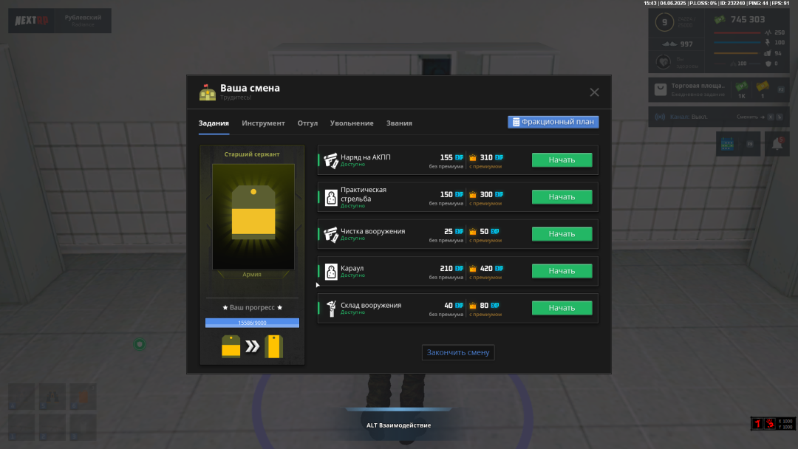This screenshot has height=449, width=798.
Task: Click the NEXTRP logo in the HUD
Action: pos(32,21)
